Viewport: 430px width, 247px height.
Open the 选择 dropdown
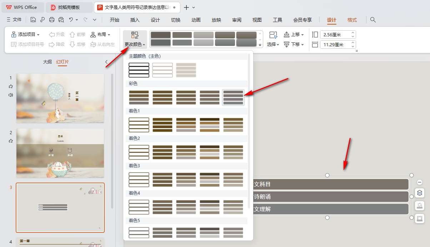click(273, 40)
